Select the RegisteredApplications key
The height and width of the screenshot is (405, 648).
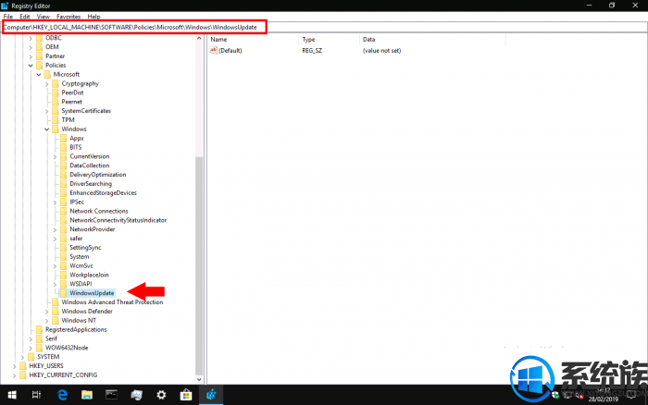tap(76, 329)
